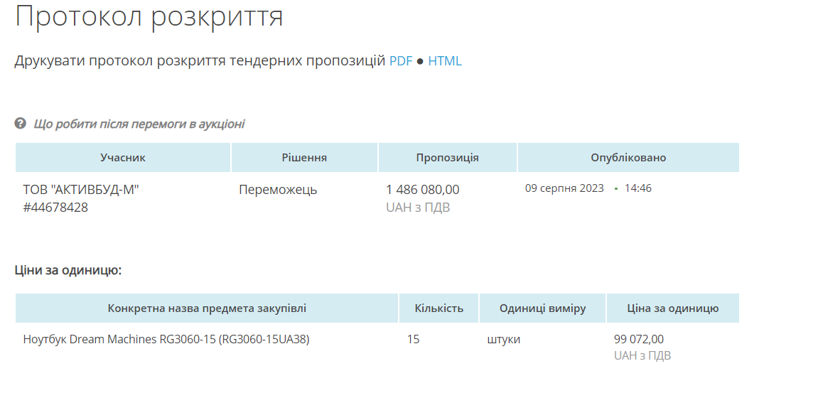
Task: Click the question mark help icon
Action: click(21, 124)
